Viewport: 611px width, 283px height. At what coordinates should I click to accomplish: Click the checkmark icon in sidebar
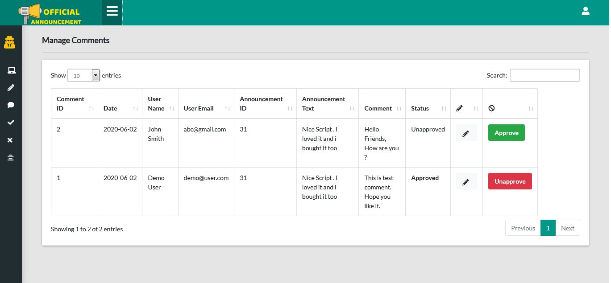tap(11, 123)
